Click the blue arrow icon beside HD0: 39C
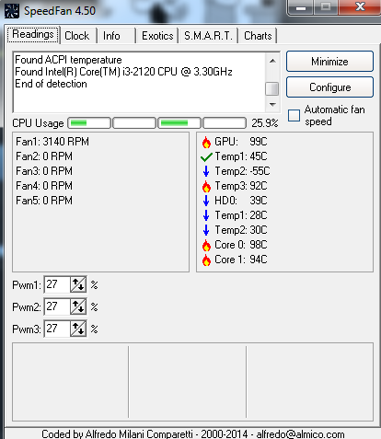The height and width of the screenshot is (439, 381). (x=206, y=201)
